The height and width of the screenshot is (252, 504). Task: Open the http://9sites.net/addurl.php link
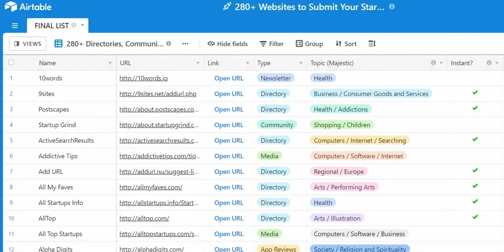[x=158, y=94]
